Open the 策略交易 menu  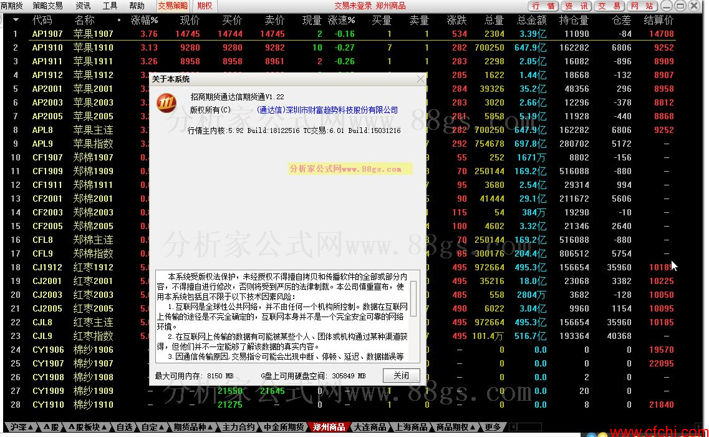(x=47, y=6)
